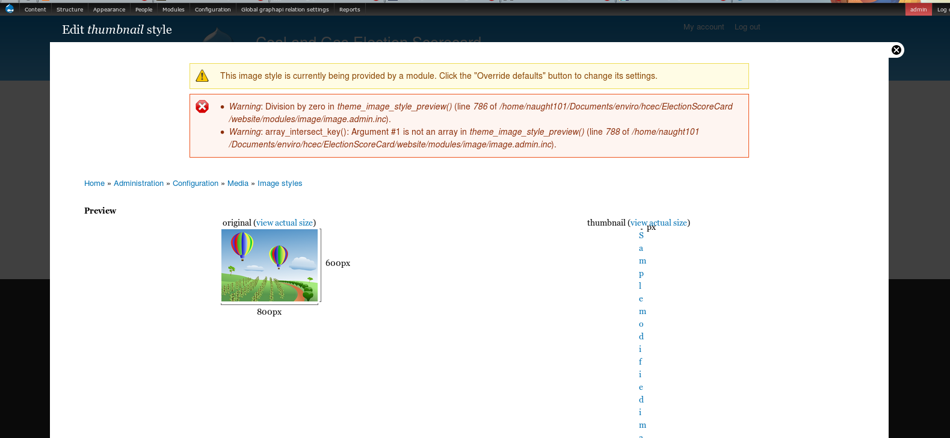Screen dimensions: 950x438
Task: Open the Configuration admin menu
Action: click(x=213, y=10)
